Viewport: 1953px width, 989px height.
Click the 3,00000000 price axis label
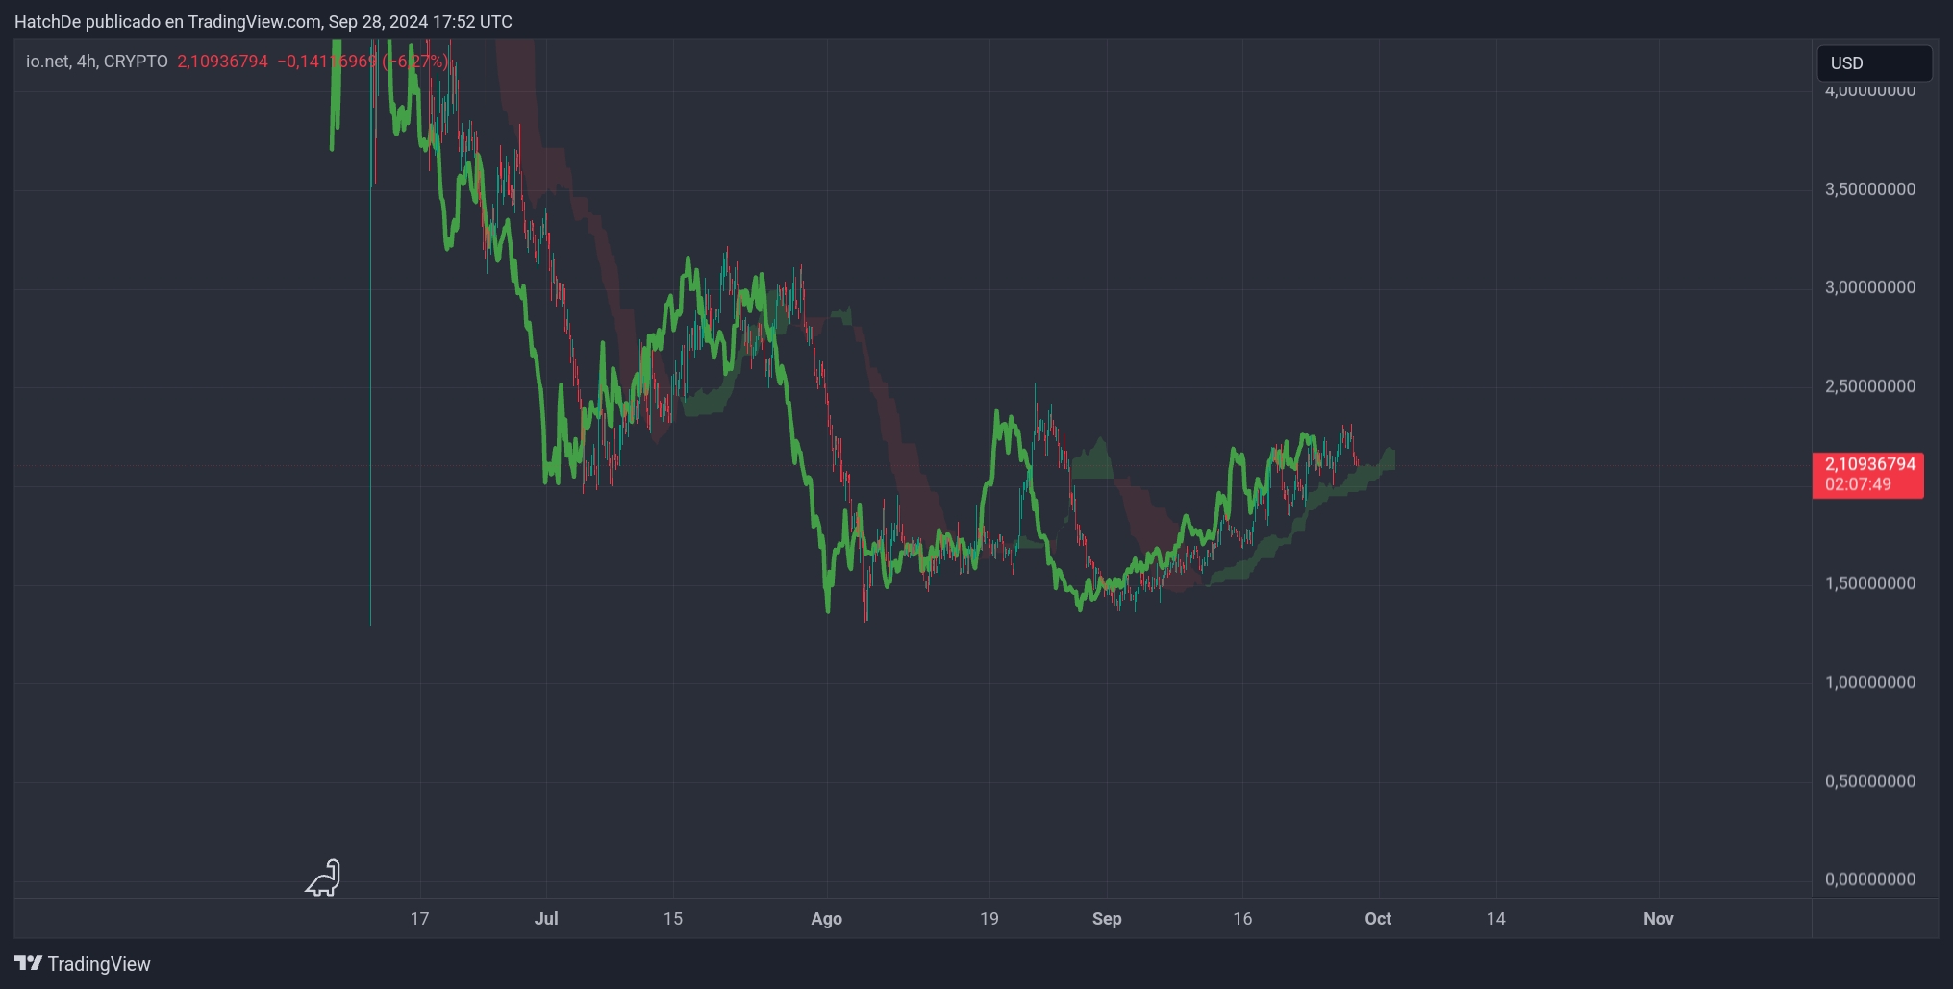tap(1870, 287)
